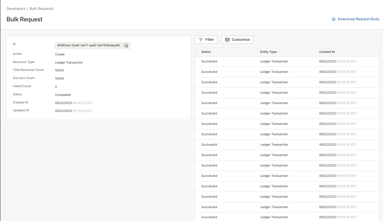This screenshot has height=221, width=383.
Task: Click the Resource Type value Ledger Transaction
Action: click(69, 62)
